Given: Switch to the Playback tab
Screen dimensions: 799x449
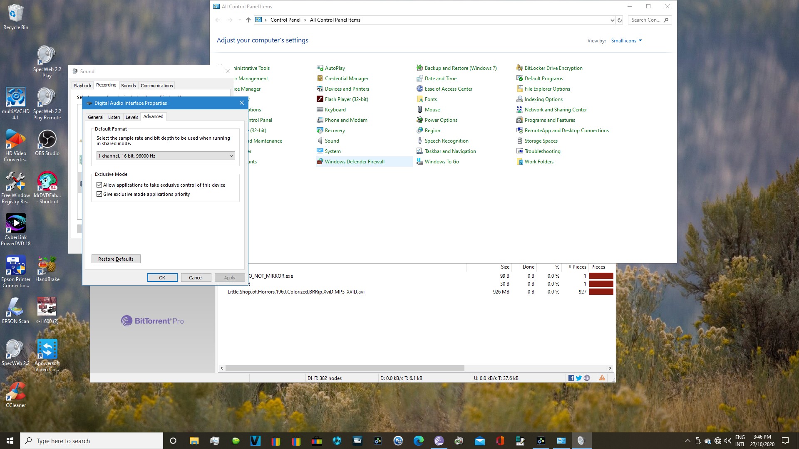Looking at the screenshot, I should [82, 86].
